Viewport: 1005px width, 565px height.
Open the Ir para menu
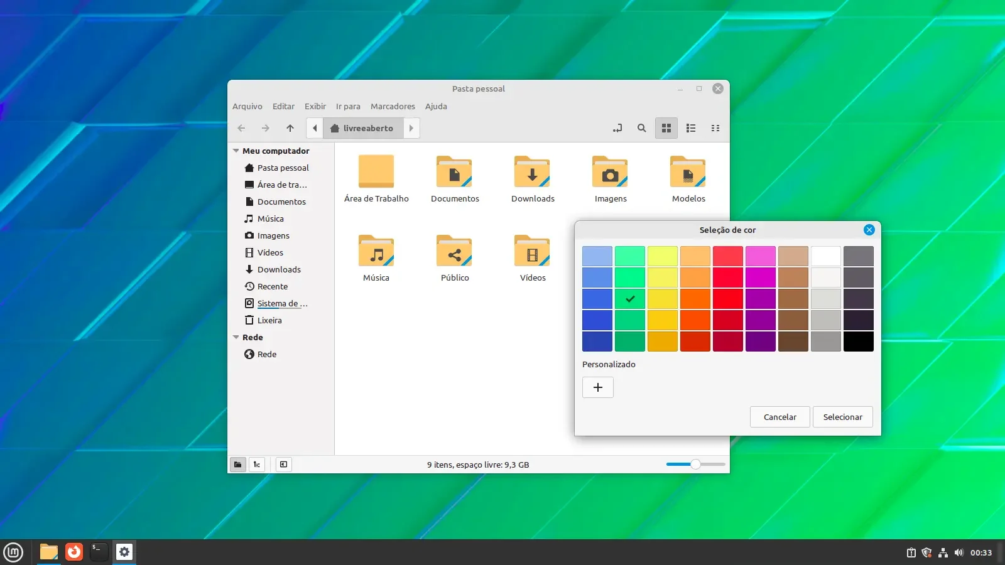(x=348, y=106)
